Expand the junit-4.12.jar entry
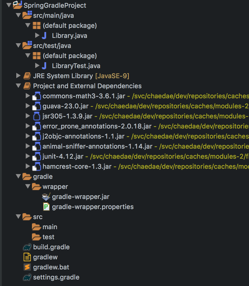249x286 pixels. coord(28,156)
